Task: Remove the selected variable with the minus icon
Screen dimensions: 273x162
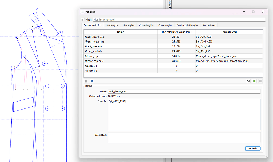Action: [260, 81]
